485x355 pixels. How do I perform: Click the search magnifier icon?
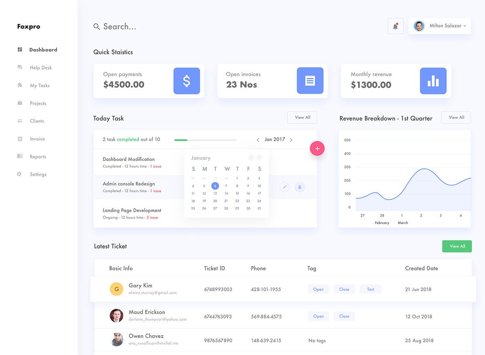(97, 27)
